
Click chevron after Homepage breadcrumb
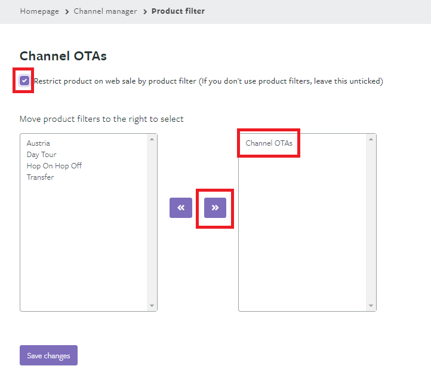(x=67, y=12)
